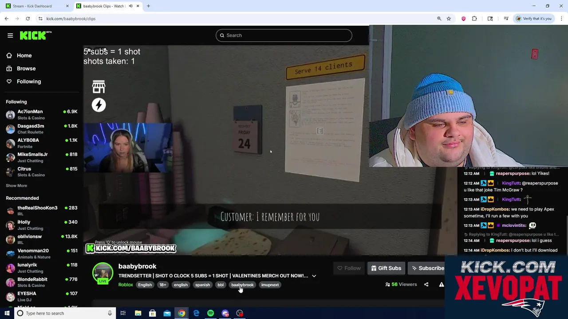
Task: Select the spanish tag
Action: pos(202,285)
